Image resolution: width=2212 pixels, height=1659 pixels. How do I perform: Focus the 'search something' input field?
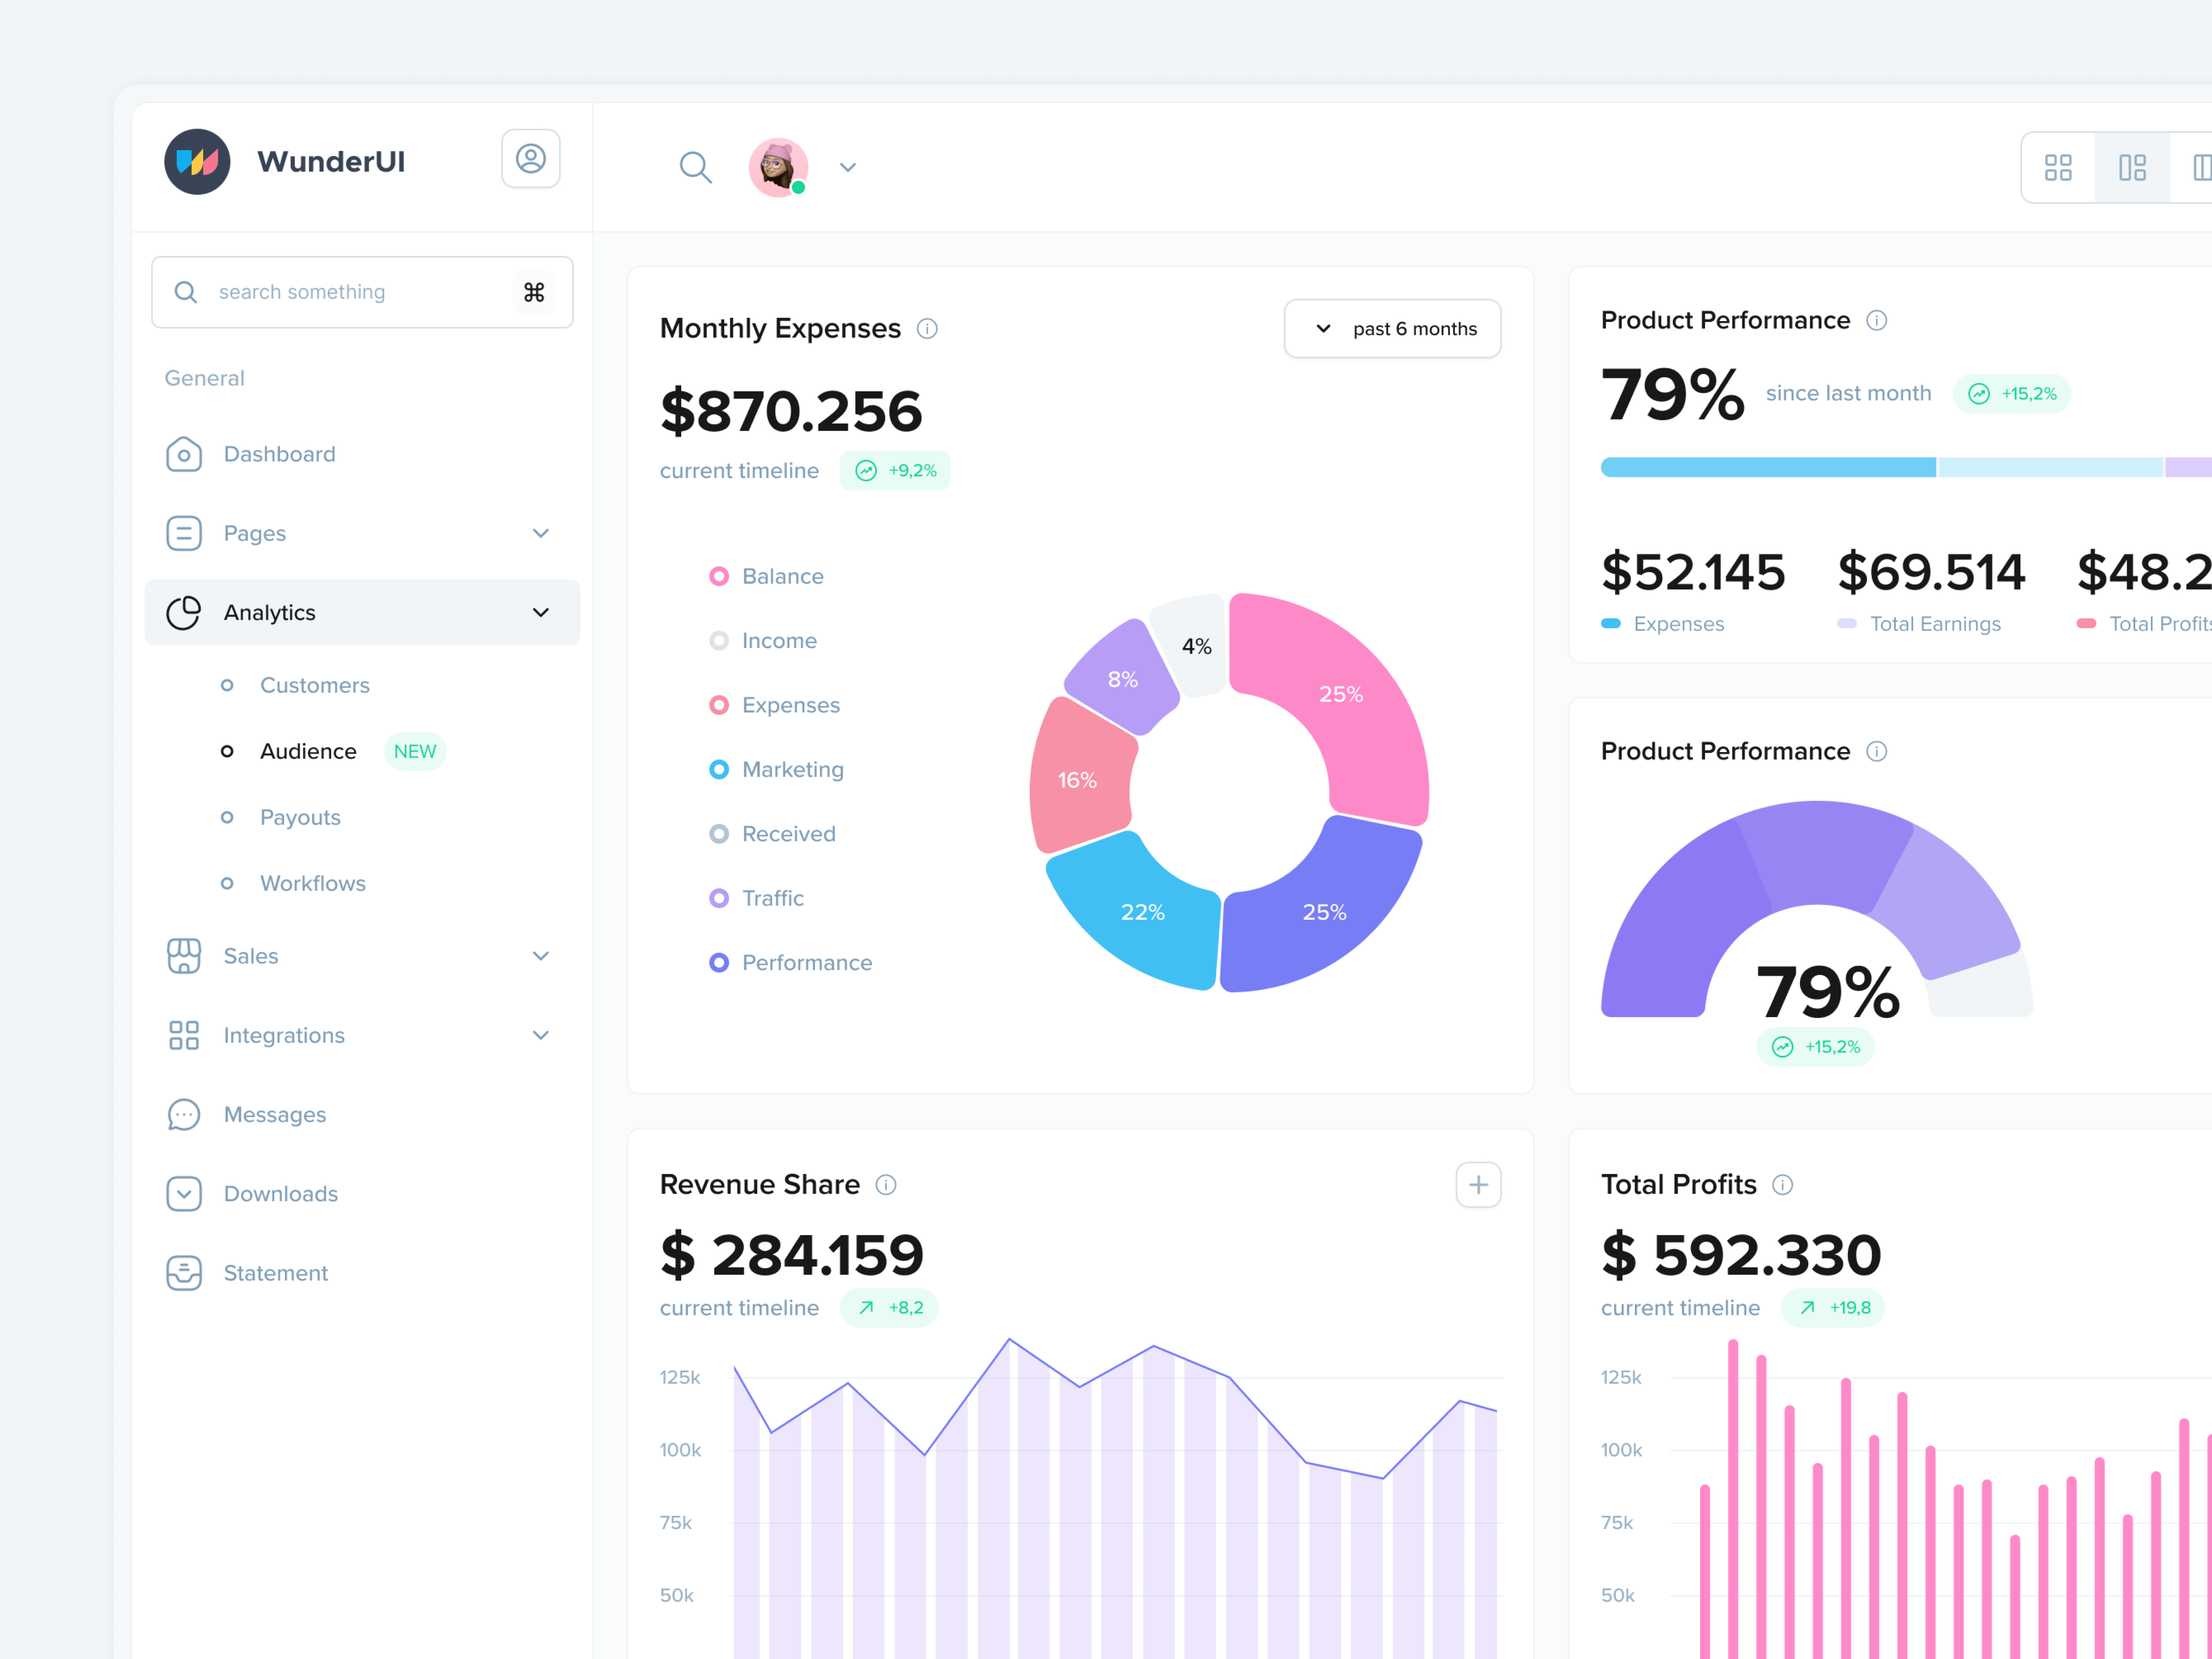pos(362,292)
